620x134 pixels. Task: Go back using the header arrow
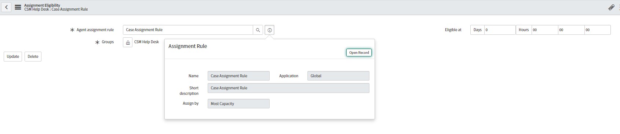pos(6,7)
